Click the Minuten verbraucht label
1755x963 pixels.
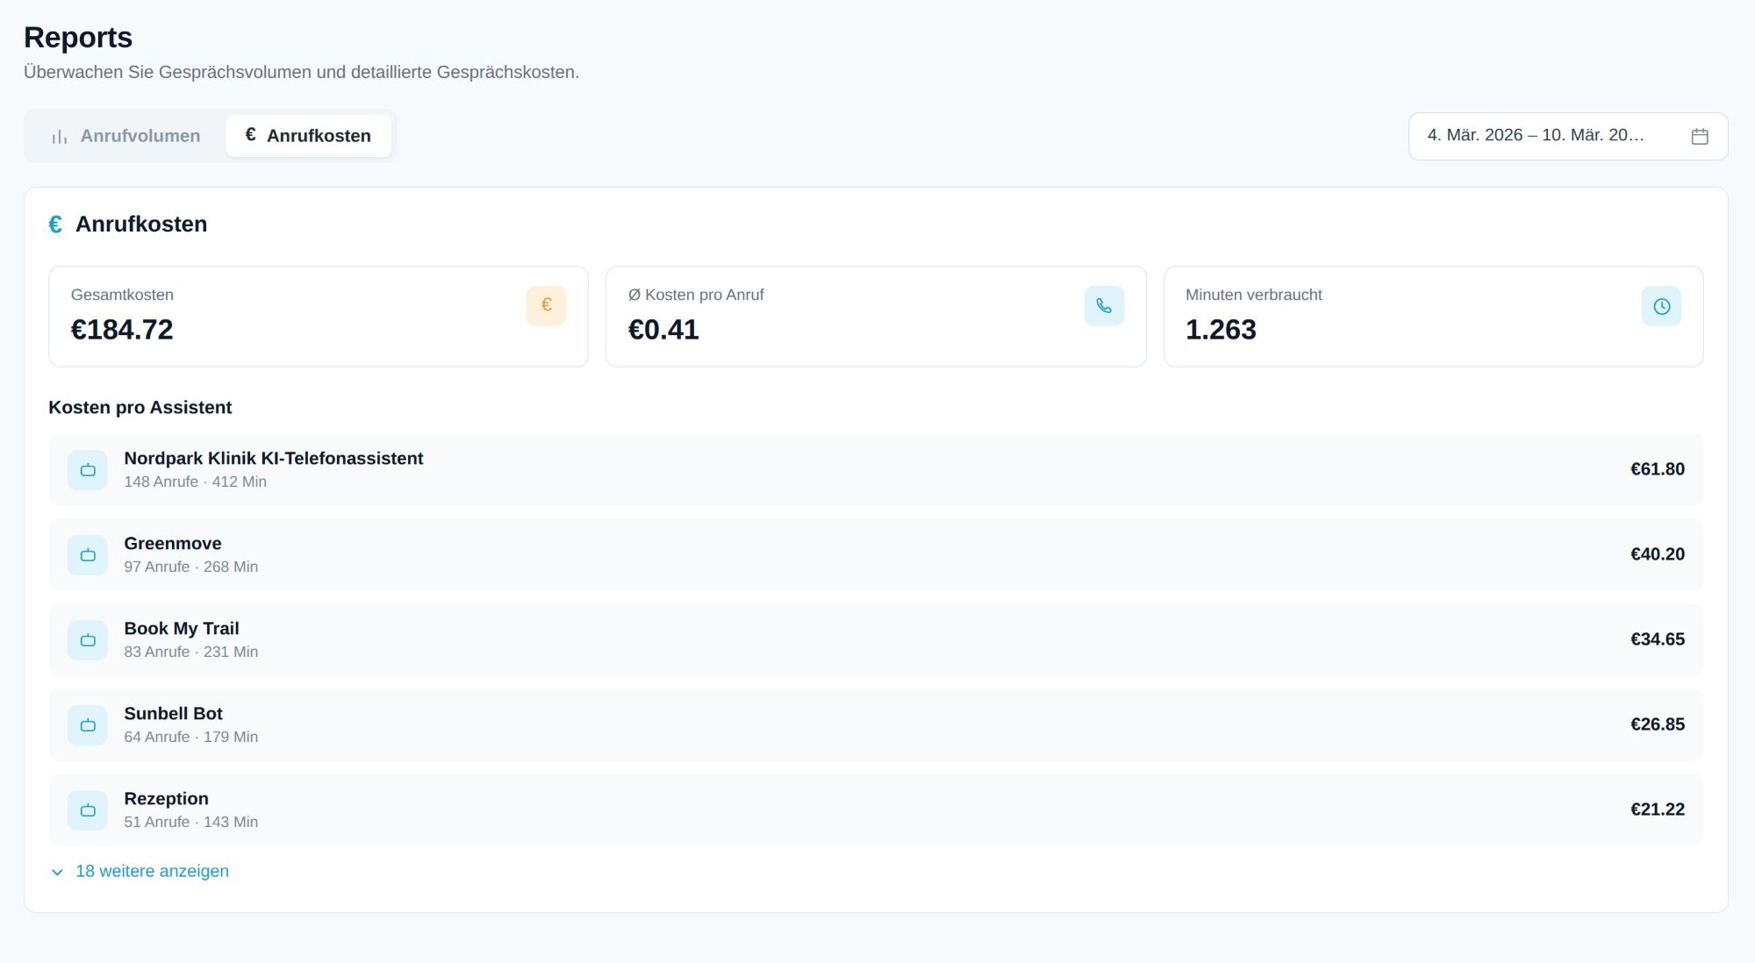(x=1254, y=296)
